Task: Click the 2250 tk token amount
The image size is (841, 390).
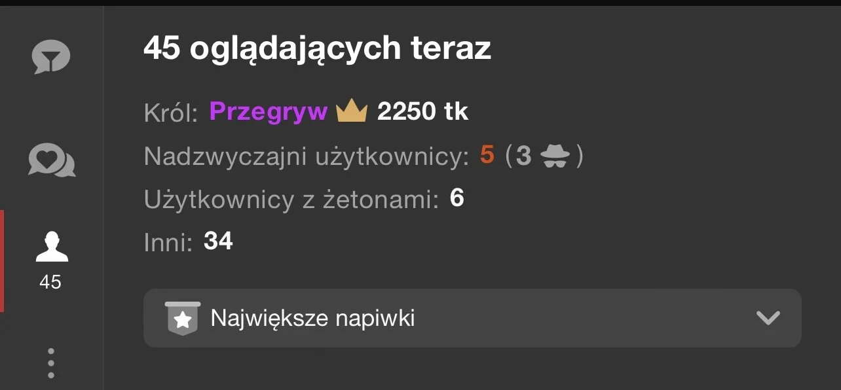Action: (422, 112)
